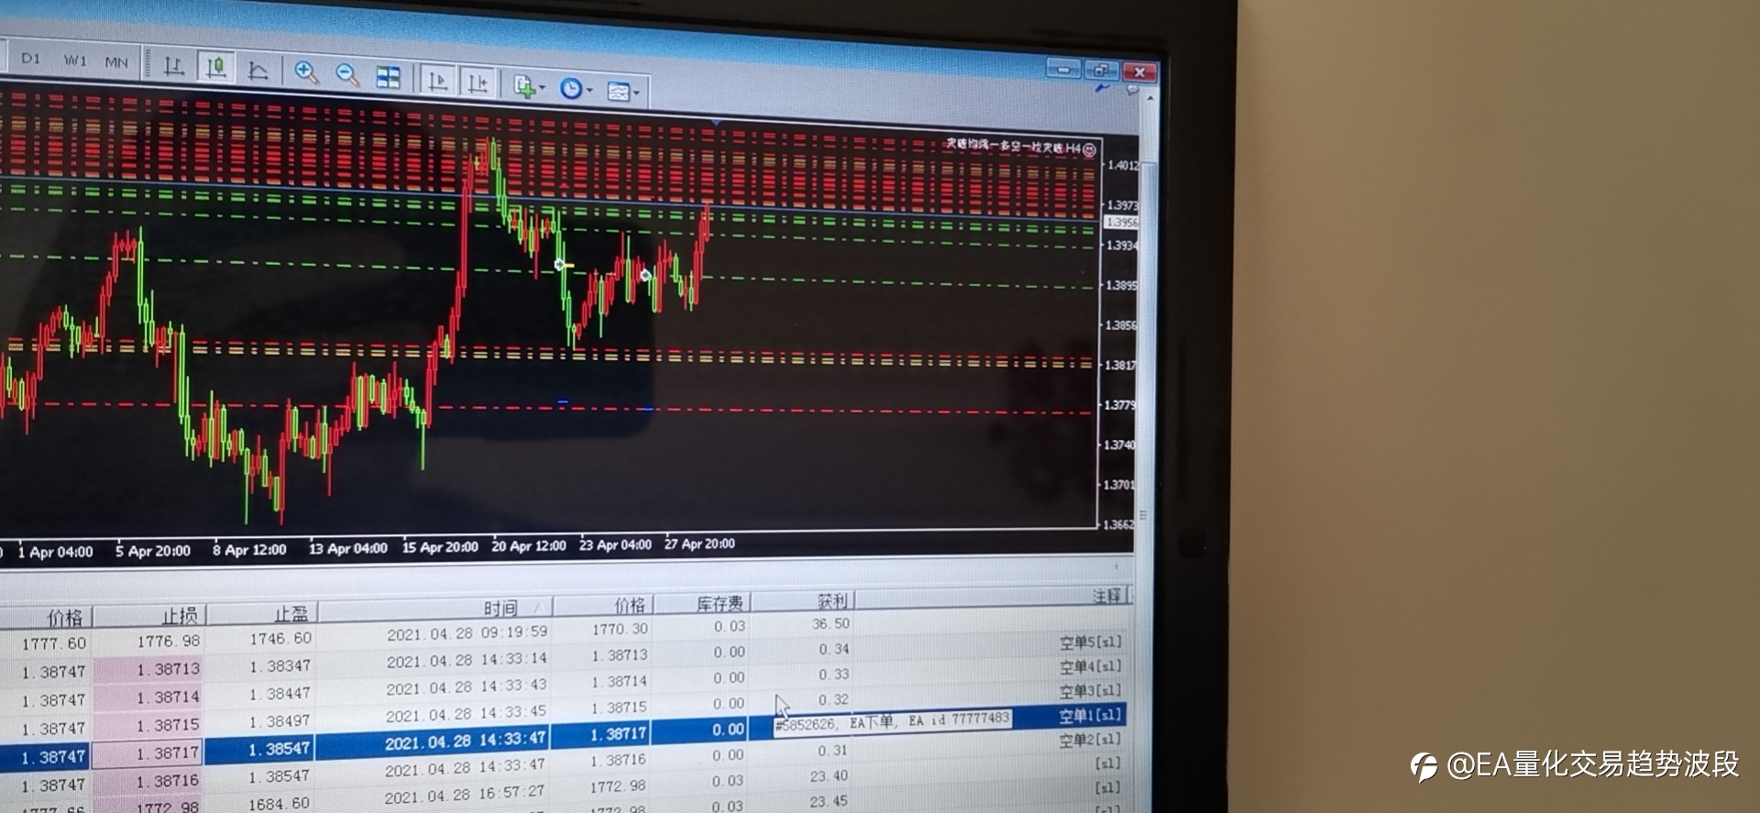Select the candlesticks chart mode
Image resolution: width=1760 pixels, height=813 pixels.
click(215, 67)
